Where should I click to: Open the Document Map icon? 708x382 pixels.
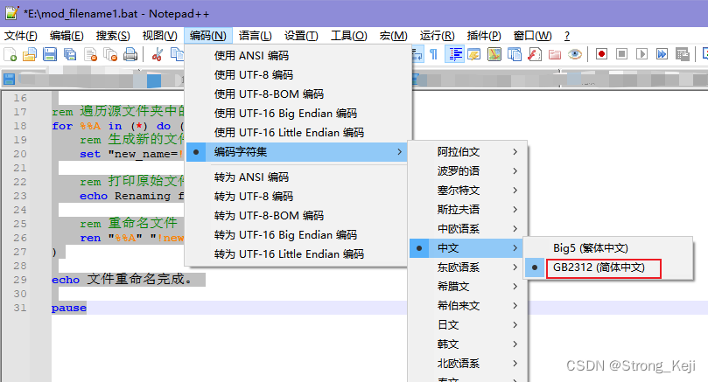[x=494, y=54]
